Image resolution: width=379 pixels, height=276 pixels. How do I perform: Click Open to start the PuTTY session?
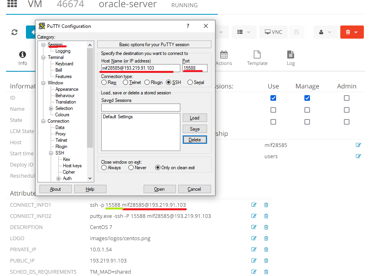[x=160, y=189]
